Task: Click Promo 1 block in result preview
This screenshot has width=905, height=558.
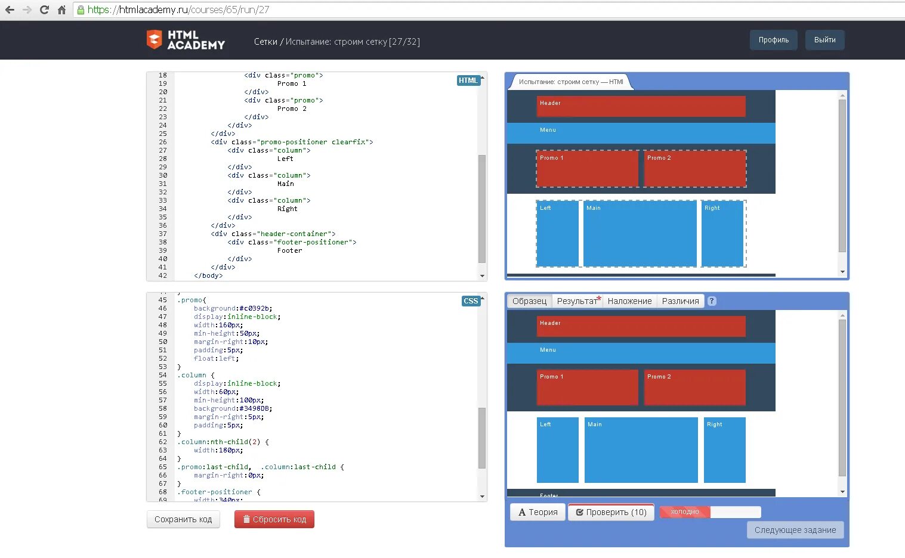Action: click(x=588, y=387)
